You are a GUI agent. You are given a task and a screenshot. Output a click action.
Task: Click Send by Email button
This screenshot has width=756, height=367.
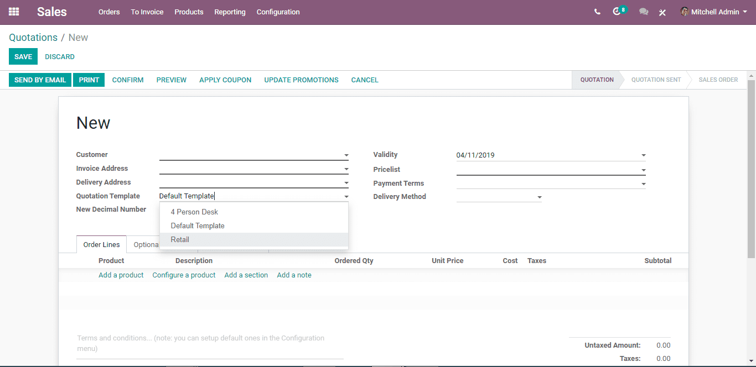click(x=40, y=80)
